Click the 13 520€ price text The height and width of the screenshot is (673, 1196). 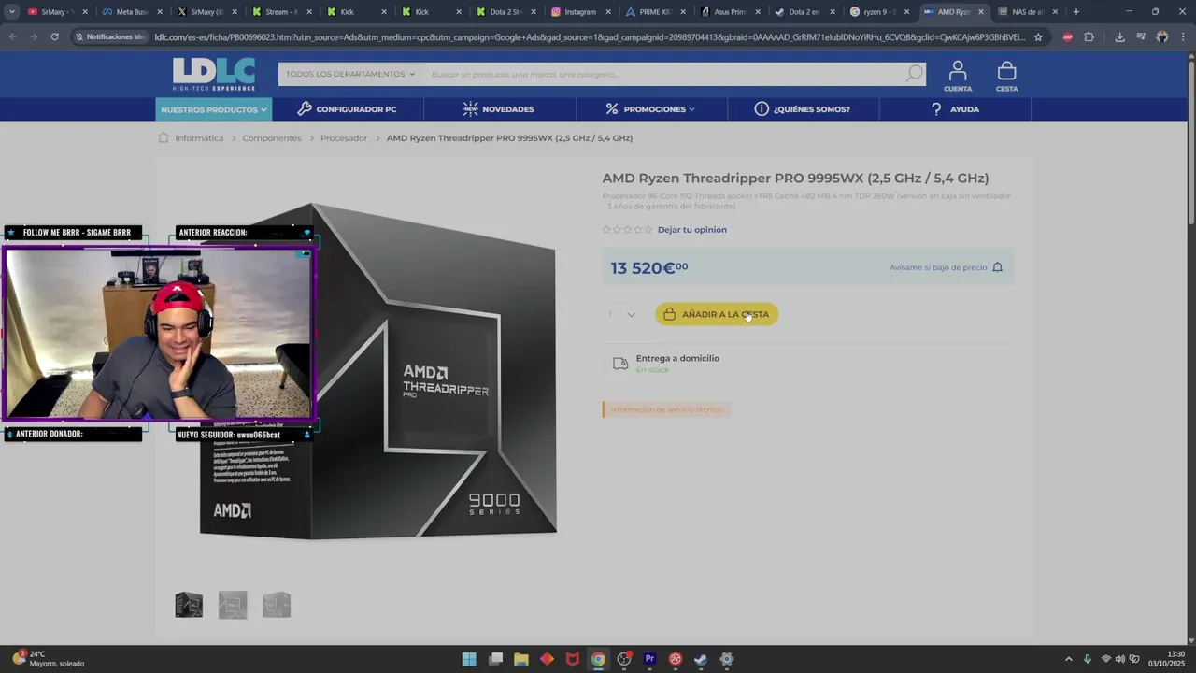coord(649,268)
